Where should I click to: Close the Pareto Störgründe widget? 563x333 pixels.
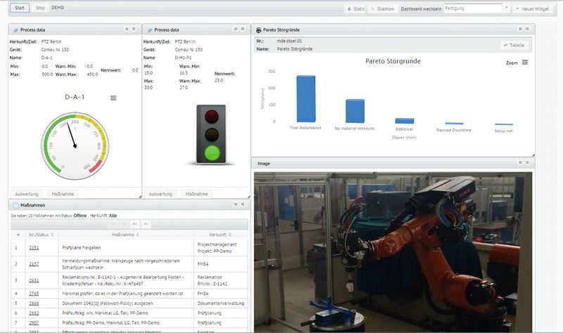coord(527,29)
